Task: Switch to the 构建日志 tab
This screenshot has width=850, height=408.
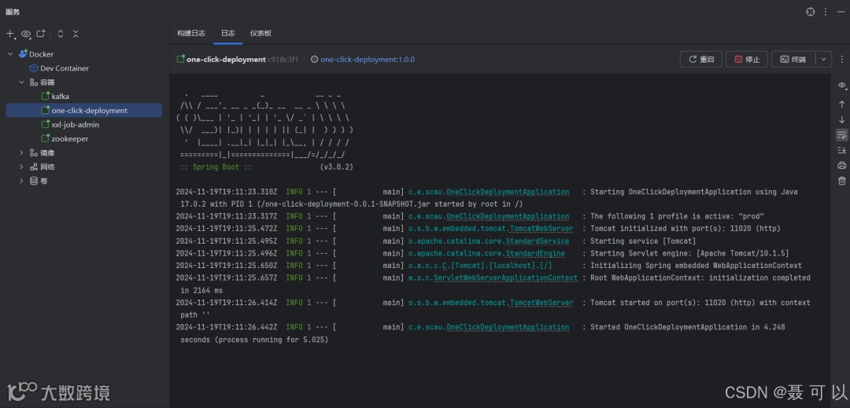Action: point(191,33)
